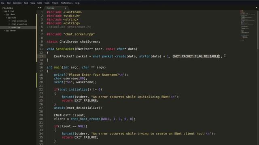Open the Goto menu

click(x=40, y=3)
